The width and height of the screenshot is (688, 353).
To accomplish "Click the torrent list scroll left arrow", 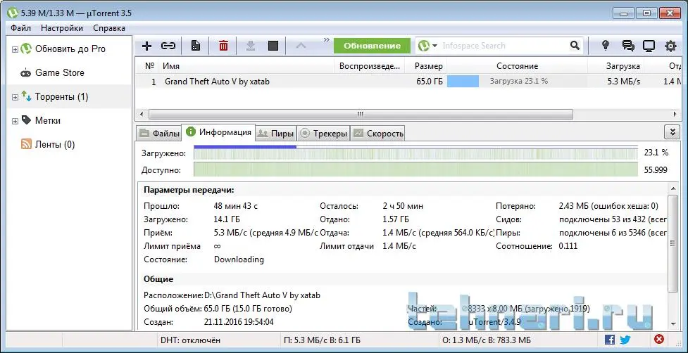I will pos(142,115).
